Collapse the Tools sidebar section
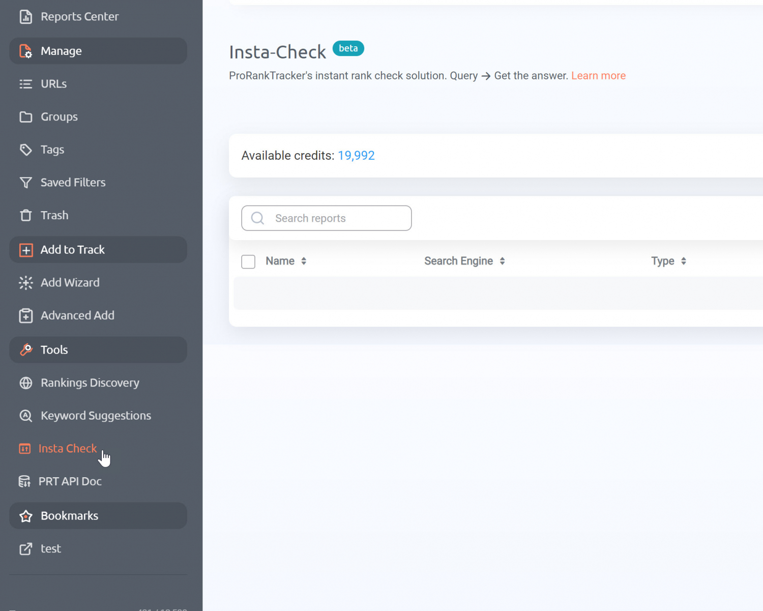Image resolution: width=763 pixels, height=611 pixels. click(98, 350)
